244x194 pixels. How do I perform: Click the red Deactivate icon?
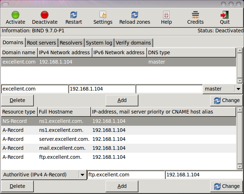(x=45, y=15)
